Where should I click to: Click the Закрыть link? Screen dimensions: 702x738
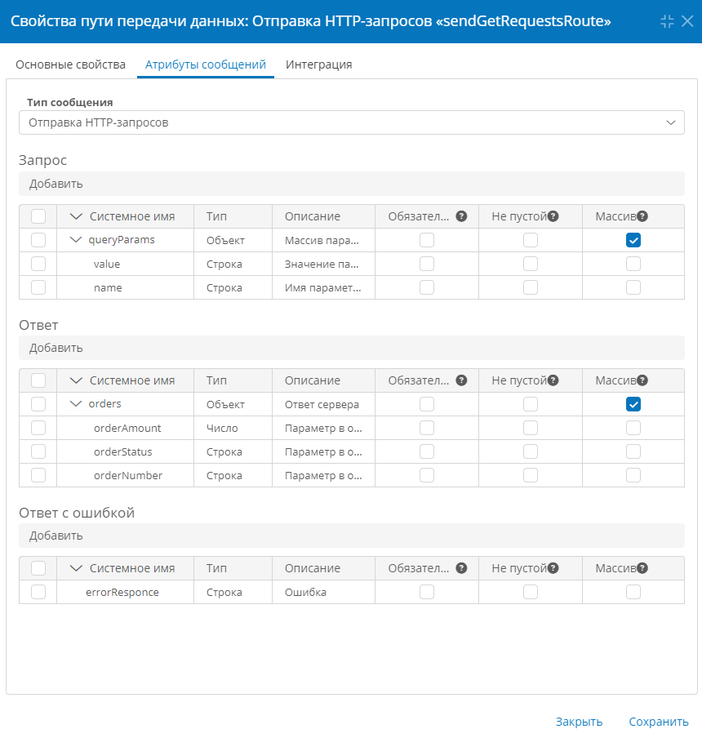coord(580,722)
